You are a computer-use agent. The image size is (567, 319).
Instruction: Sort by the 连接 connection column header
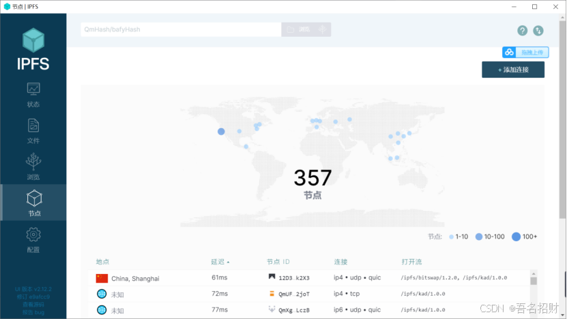[340, 262]
